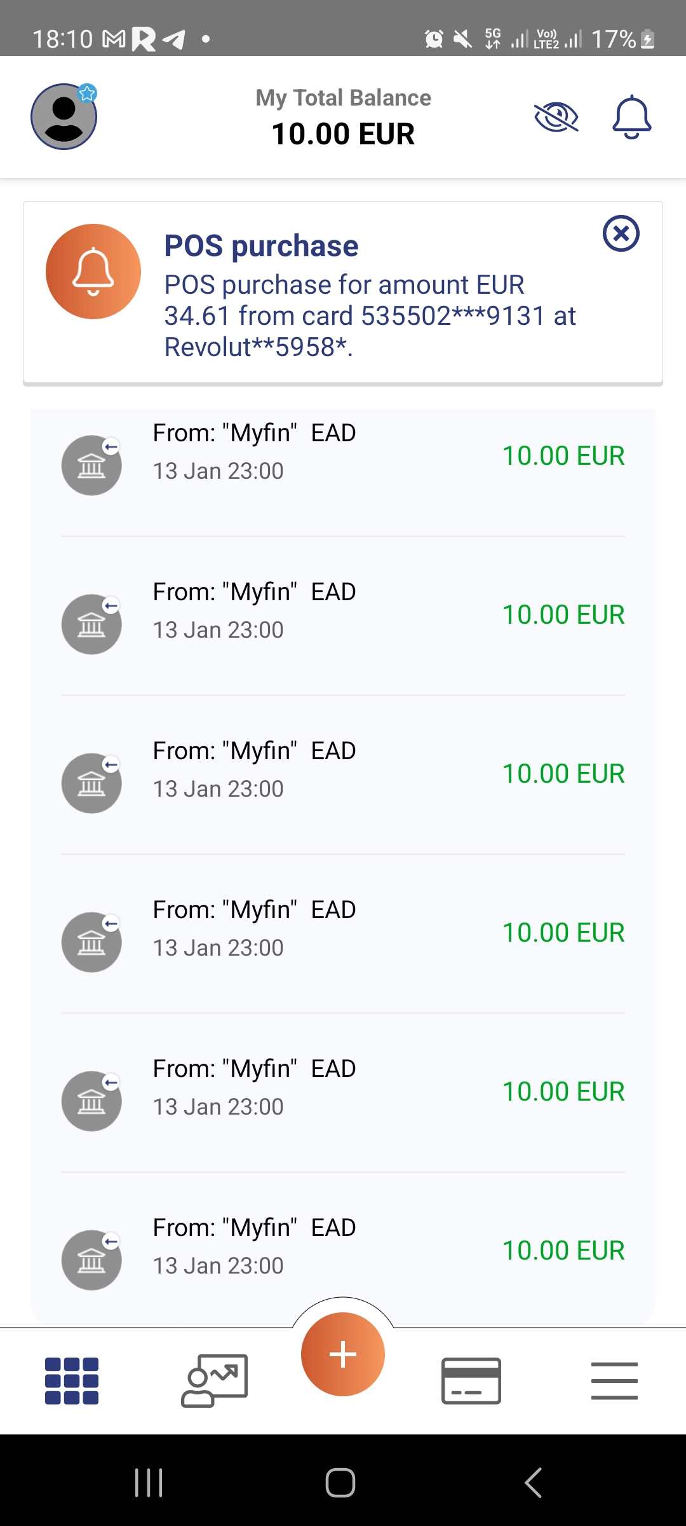This screenshot has height=1526, width=686.
Task: Open notifications bell in header
Action: tap(631, 117)
